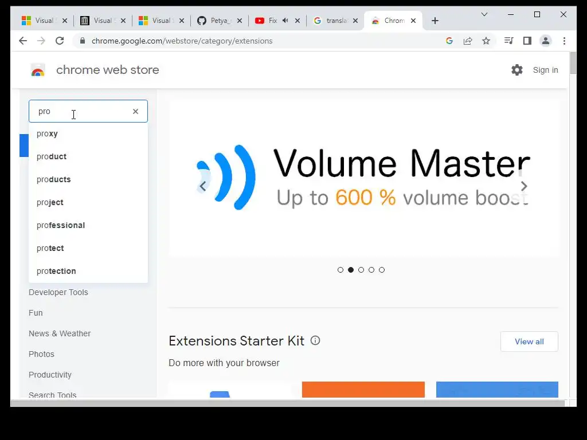587x440 pixels.
Task: Open the profile avatar menu
Action: [x=546, y=41]
